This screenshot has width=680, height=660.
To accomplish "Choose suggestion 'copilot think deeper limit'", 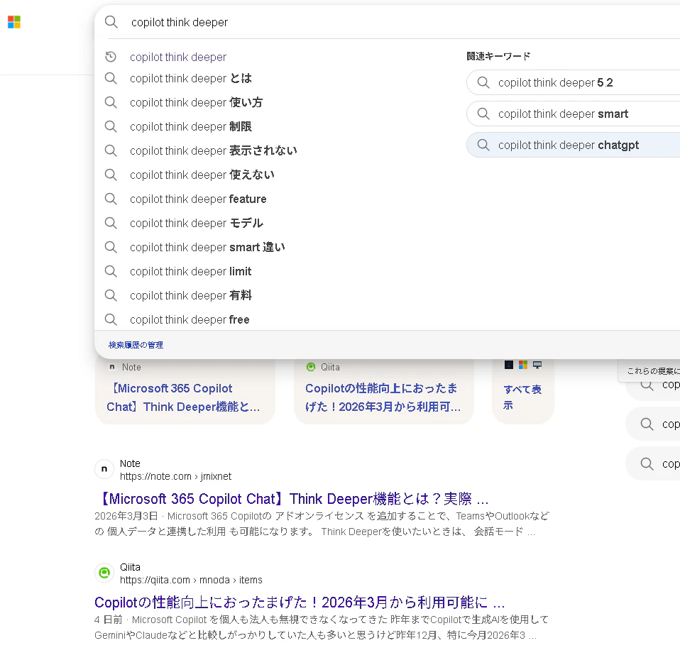I will point(190,272).
